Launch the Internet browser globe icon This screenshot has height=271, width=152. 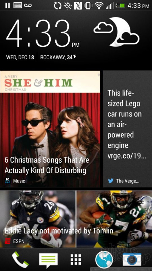click(104, 259)
